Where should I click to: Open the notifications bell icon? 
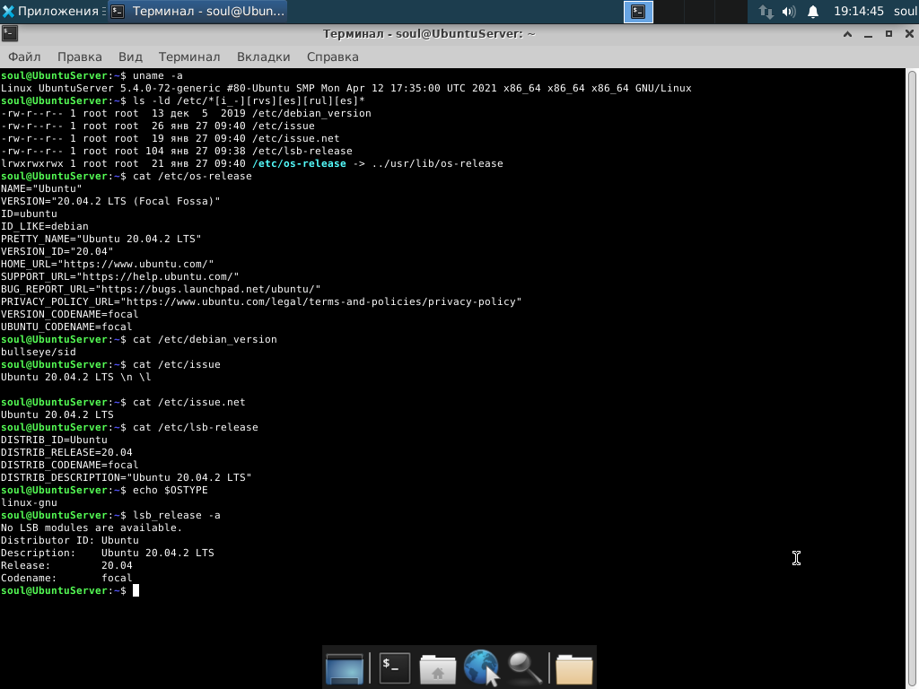tap(813, 12)
